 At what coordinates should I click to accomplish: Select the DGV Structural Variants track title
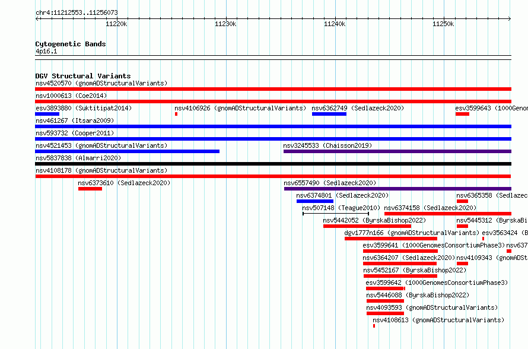[83, 76]
